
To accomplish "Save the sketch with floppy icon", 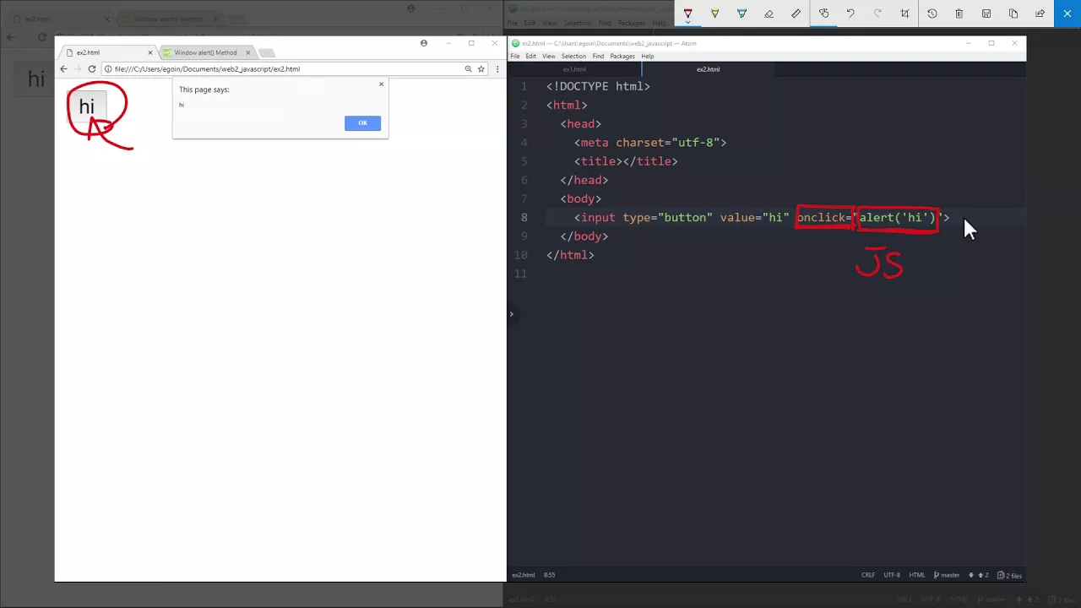I will [x=986, y=14].
